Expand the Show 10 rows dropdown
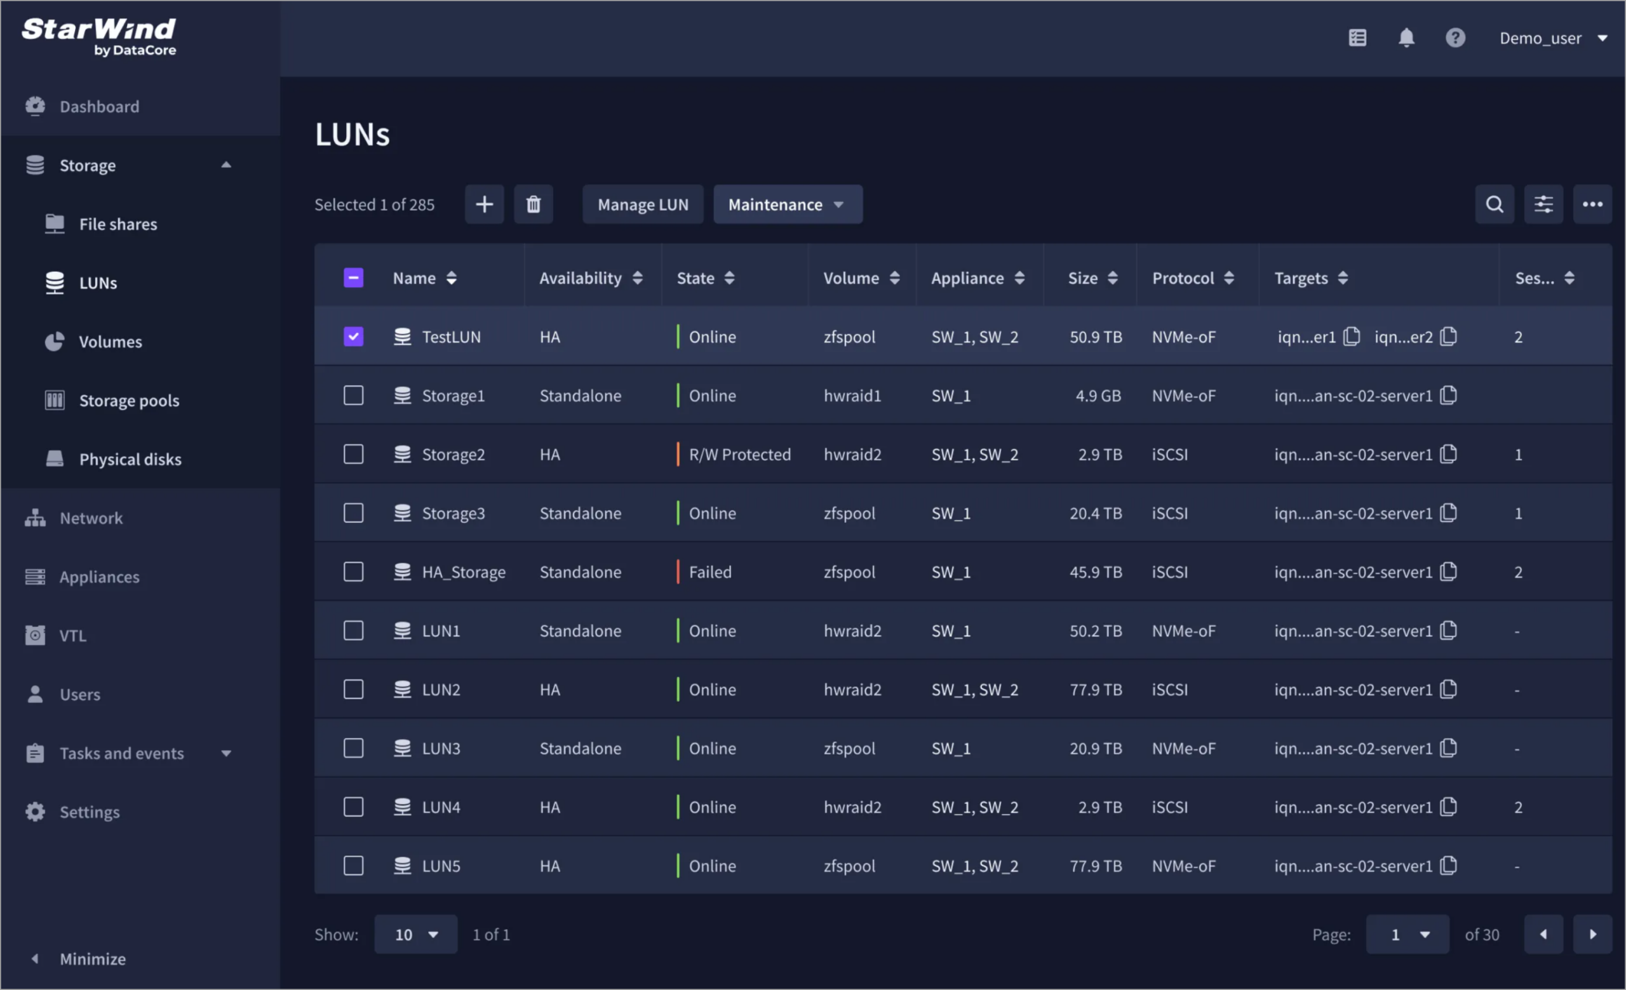 tap(416, 934)
